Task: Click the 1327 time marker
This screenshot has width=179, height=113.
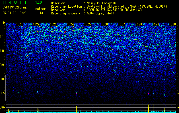Action: 122,24
